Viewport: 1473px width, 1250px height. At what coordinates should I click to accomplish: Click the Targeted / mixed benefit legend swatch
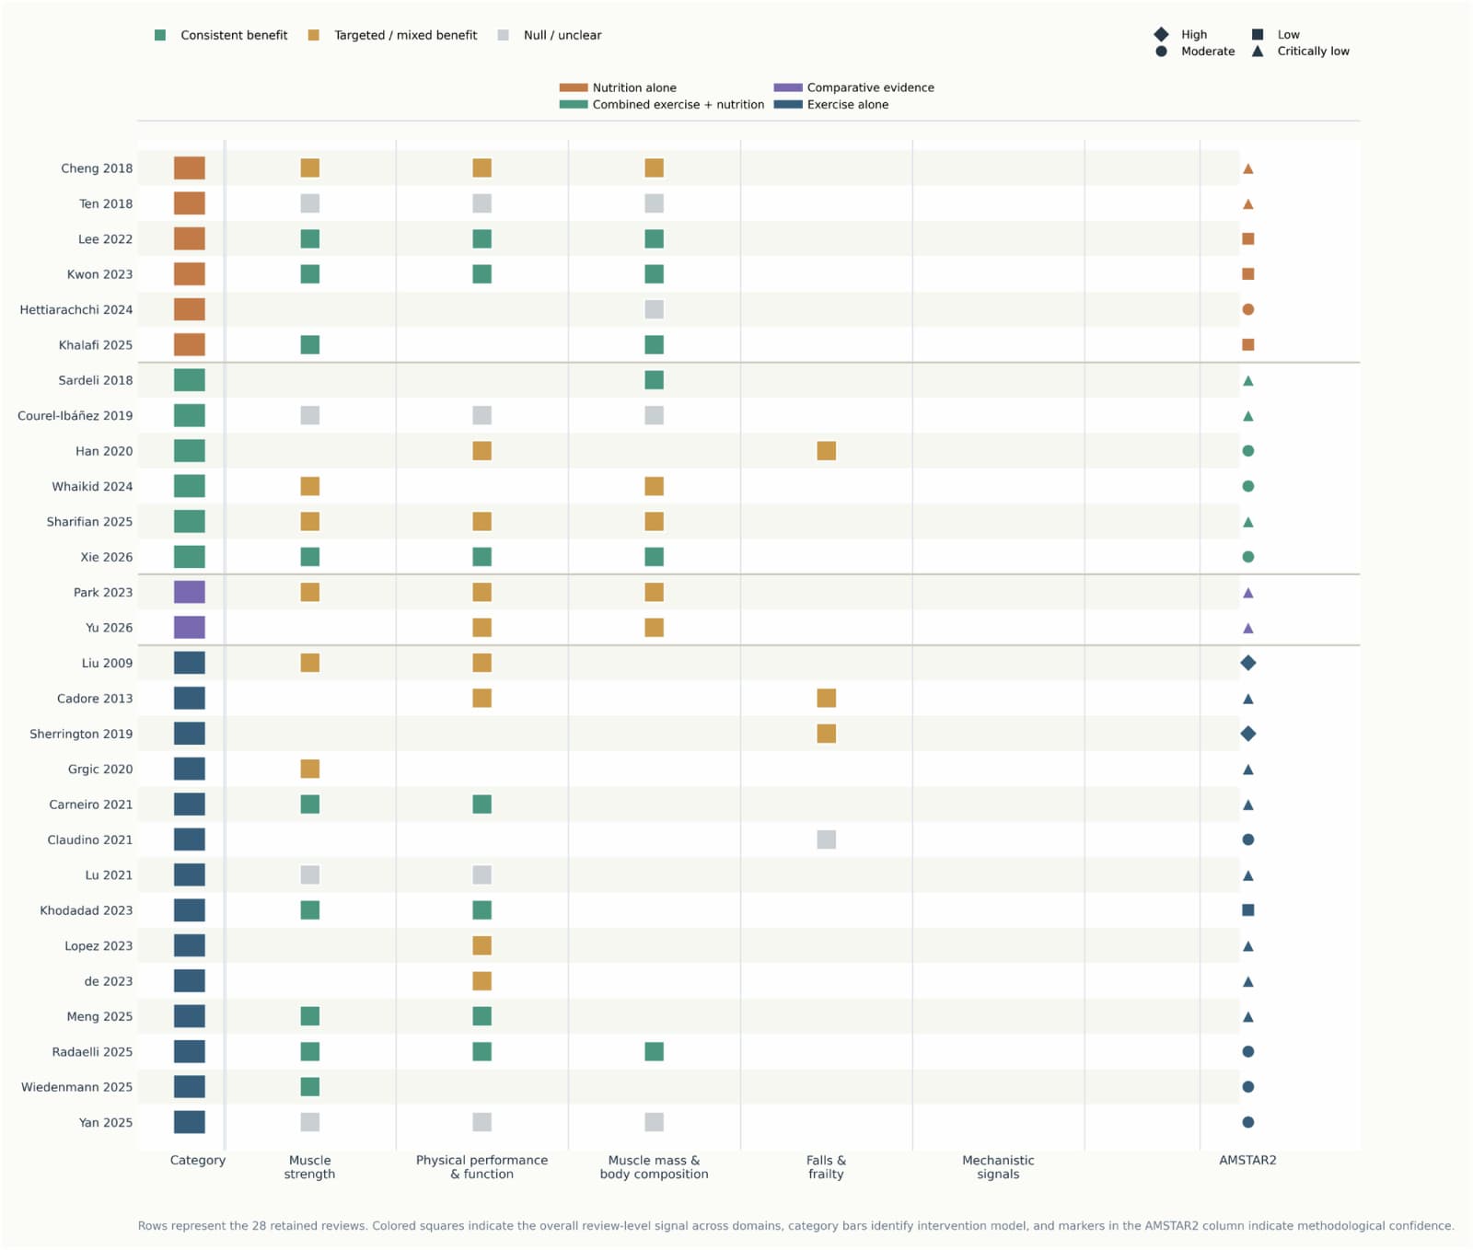tap(314, 35)
